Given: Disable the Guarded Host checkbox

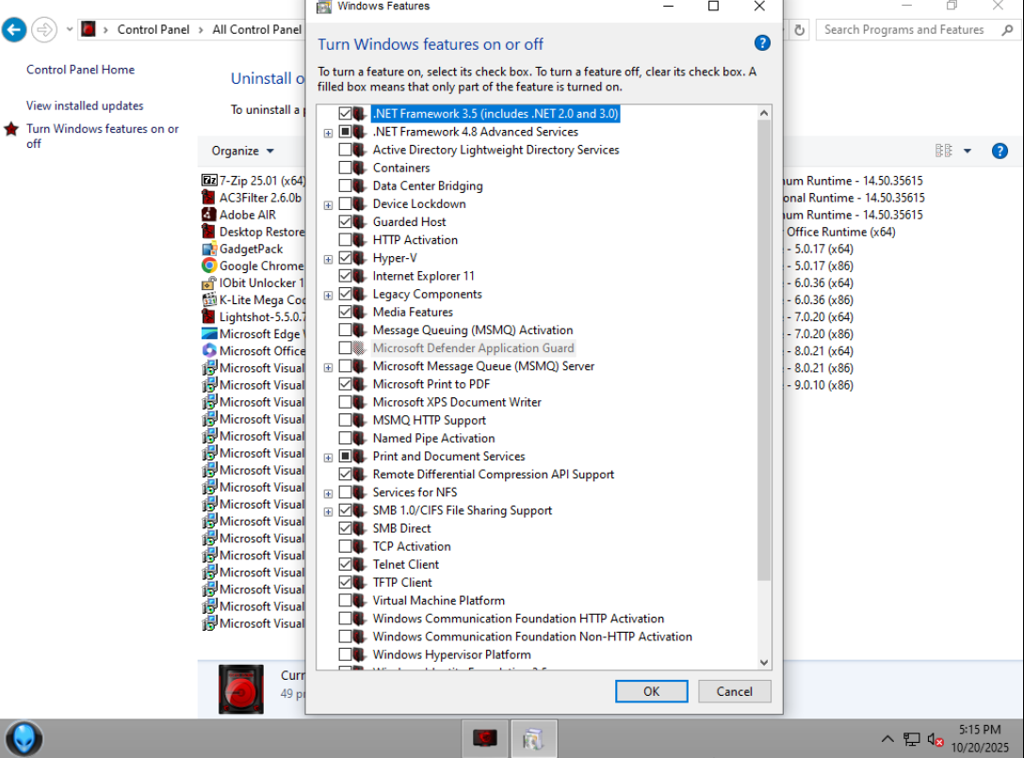Looking at the screenshot, I should [x=345, y=222].
